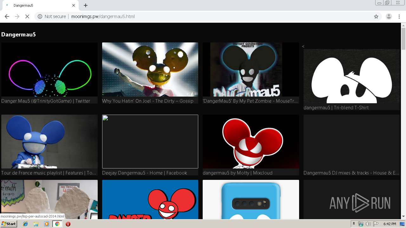Open the yellow mau5head concert image
The width and height of the screenshot is (406, 228).
pos(150,69)
